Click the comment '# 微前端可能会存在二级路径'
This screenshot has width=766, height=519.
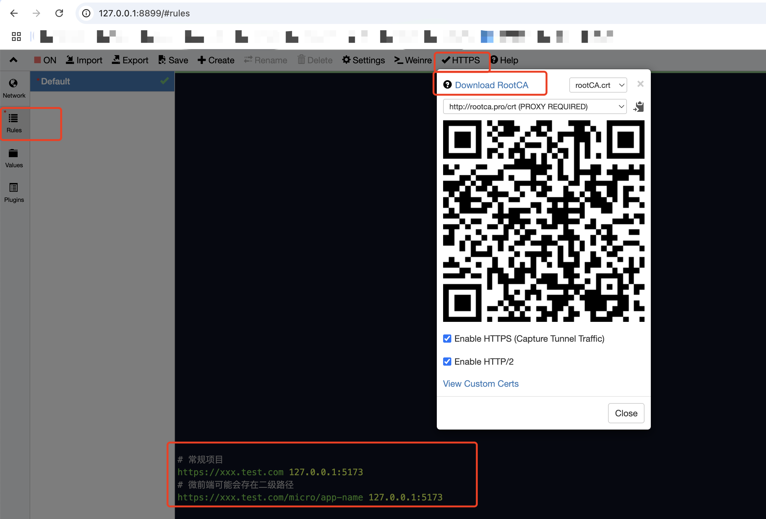click(x=235, y=485)
